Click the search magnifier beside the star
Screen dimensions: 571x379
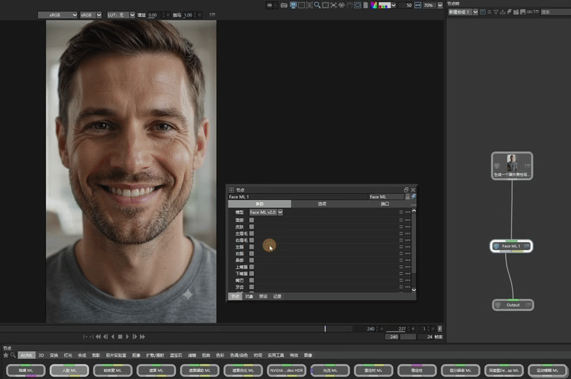coord(13,355)
